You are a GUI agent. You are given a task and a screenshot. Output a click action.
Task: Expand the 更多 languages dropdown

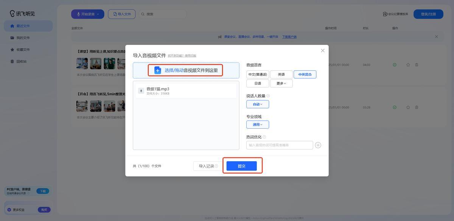tap(281, 83)
